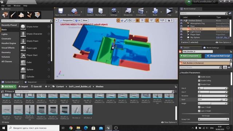This screenshot has height=131, width=233.
Task: Click the Cube placement icon
Action: point(23,62)
